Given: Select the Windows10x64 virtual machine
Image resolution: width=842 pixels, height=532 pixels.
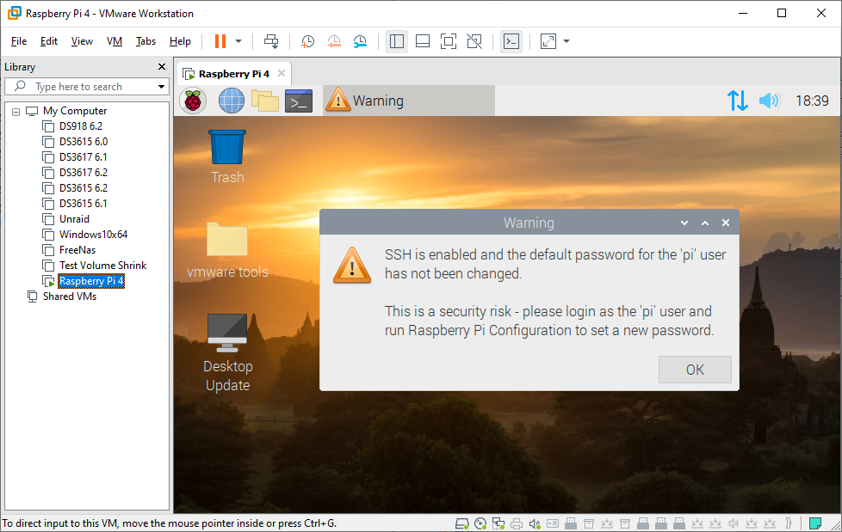Looking at the screenshot, I should pos(93,235).
